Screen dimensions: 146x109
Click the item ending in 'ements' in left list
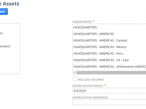(5, 46)
